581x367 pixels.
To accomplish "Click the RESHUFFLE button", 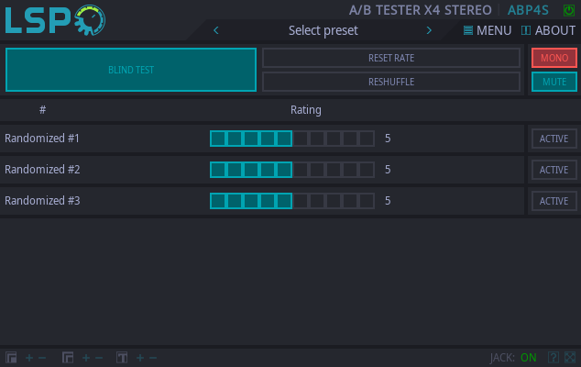I will pos(391,82).
